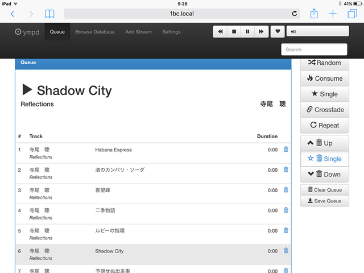Image resolution: width=364 pixels, height=273 pixels.
Task: Click the large play icon beside Shadow City
Action: [27, 90]
